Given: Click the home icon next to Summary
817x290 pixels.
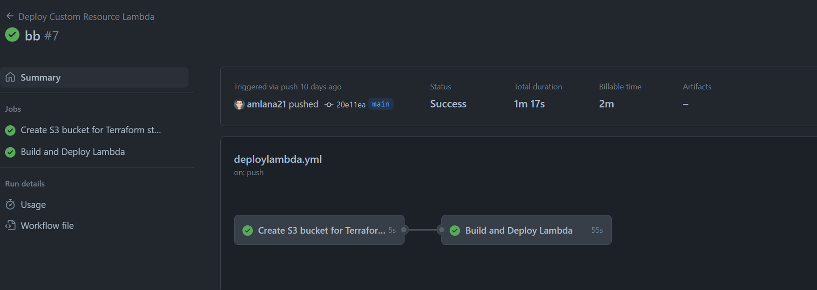Looking at the screenshot, I should point(10,77).
